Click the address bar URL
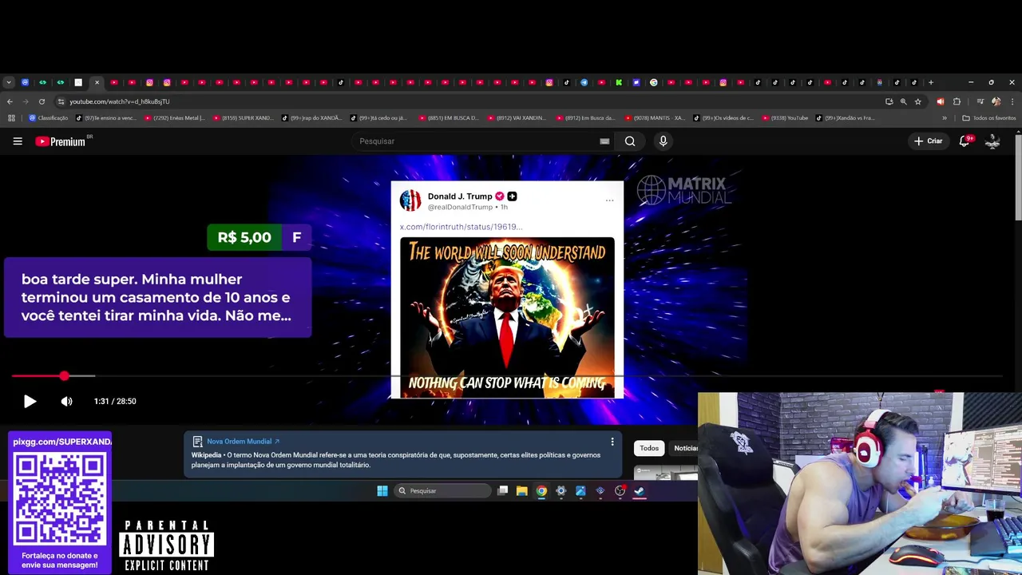Viewport: 1022px width, 575px height. [x=120, y=101]
